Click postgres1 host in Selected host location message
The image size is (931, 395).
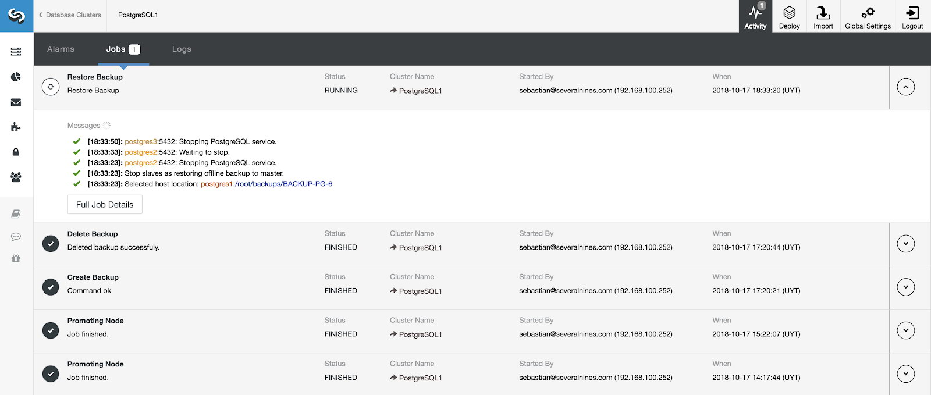tap(216, 184)
